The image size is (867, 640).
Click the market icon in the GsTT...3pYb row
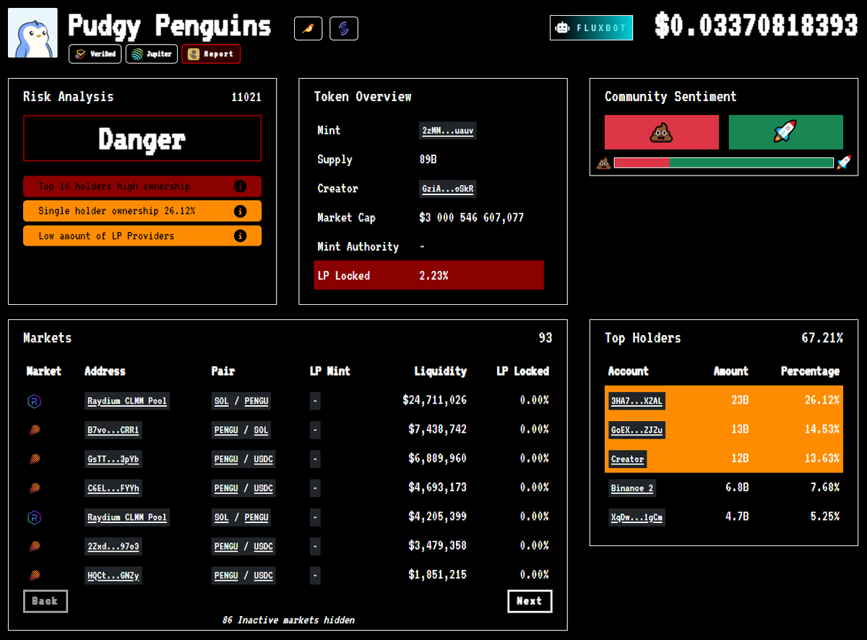(34, 459)
